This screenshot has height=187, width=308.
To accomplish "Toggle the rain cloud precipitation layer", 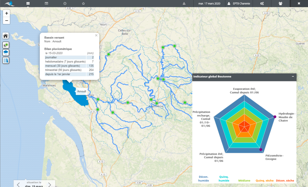I will [6, 53].
